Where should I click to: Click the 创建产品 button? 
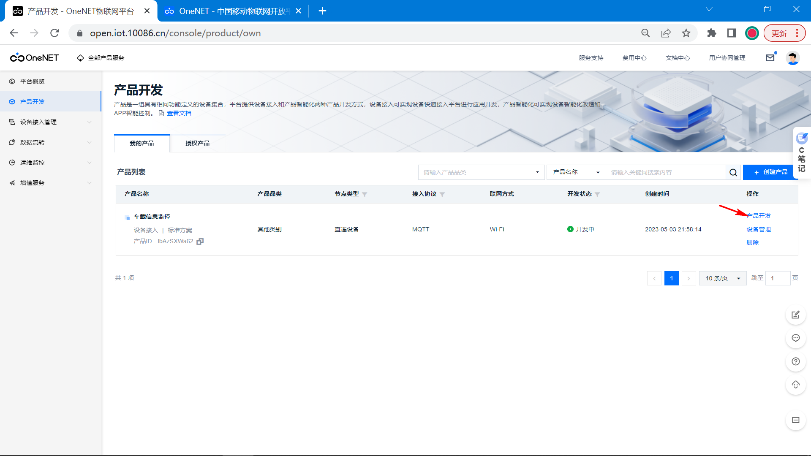[770, 172]
